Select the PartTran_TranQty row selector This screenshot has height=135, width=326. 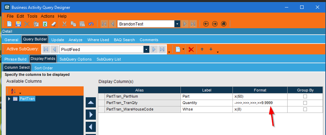101,103
